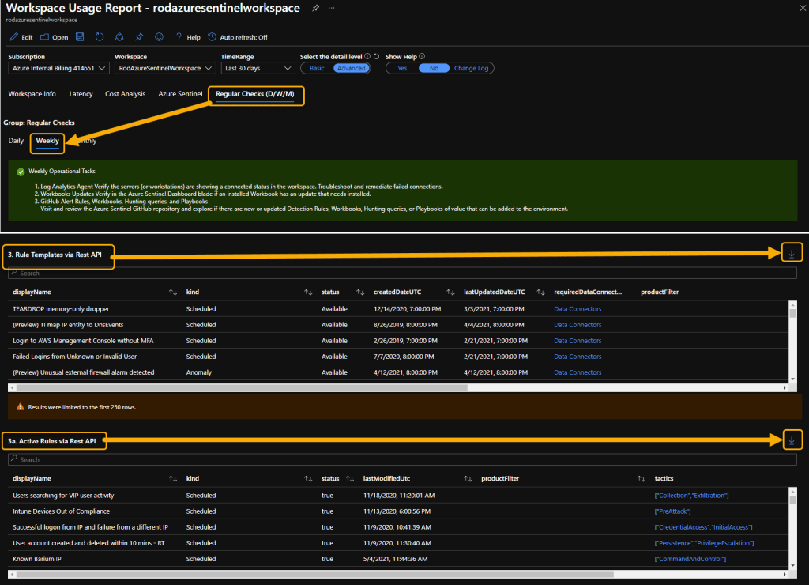Click the Save disk icon in toolbar
This screenshot has width=809, height=585.
[80, 36]
